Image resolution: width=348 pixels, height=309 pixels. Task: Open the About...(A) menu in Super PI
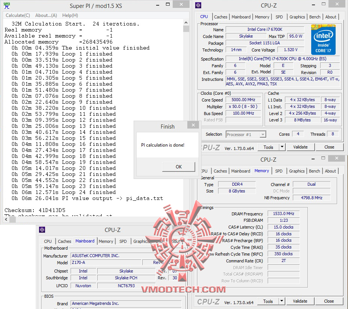point(46,15)
